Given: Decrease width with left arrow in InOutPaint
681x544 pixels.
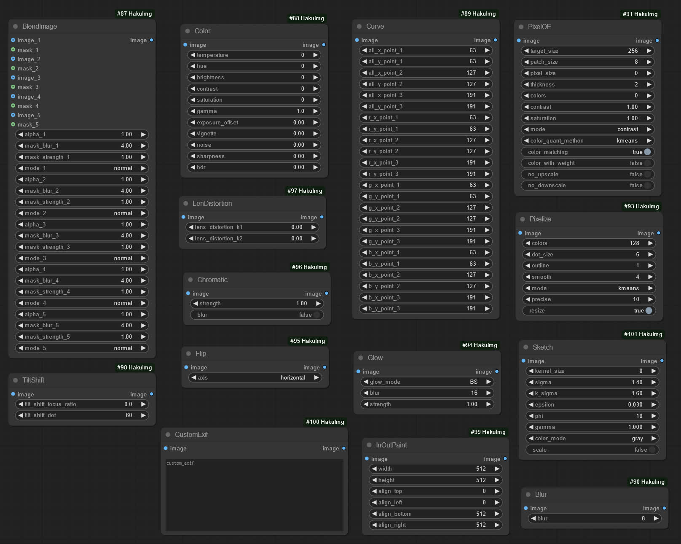Looking at the screenshot, I should coord(374,469).
